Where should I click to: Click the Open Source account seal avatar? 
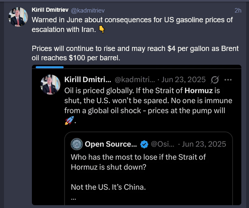click(x=77, y=144)
